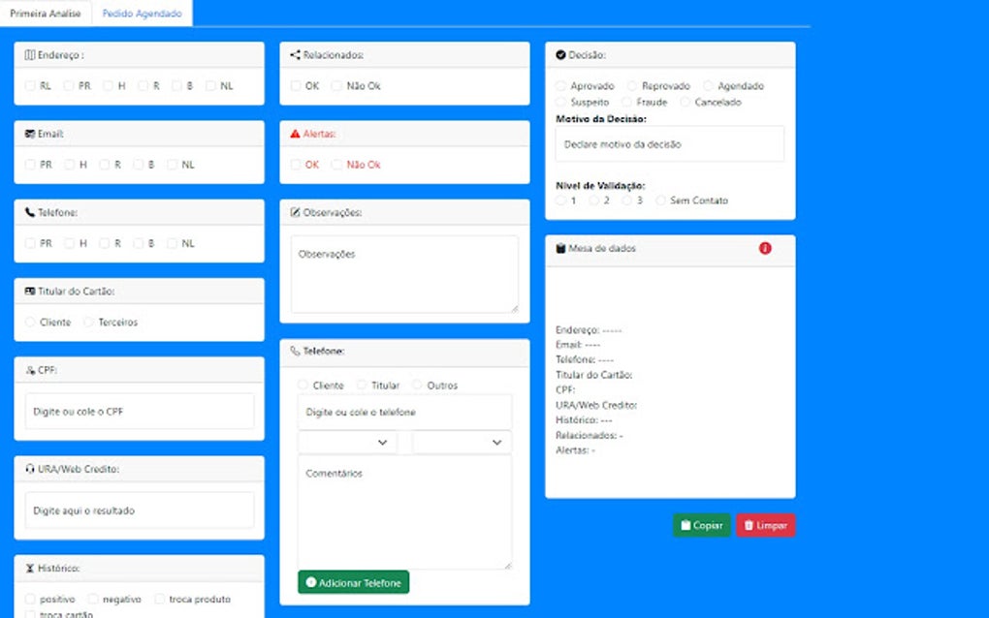The height and width of the screenshot is (618, 989).
Task: Open second dropdown below phone input
Action: (x=462, y=443)
